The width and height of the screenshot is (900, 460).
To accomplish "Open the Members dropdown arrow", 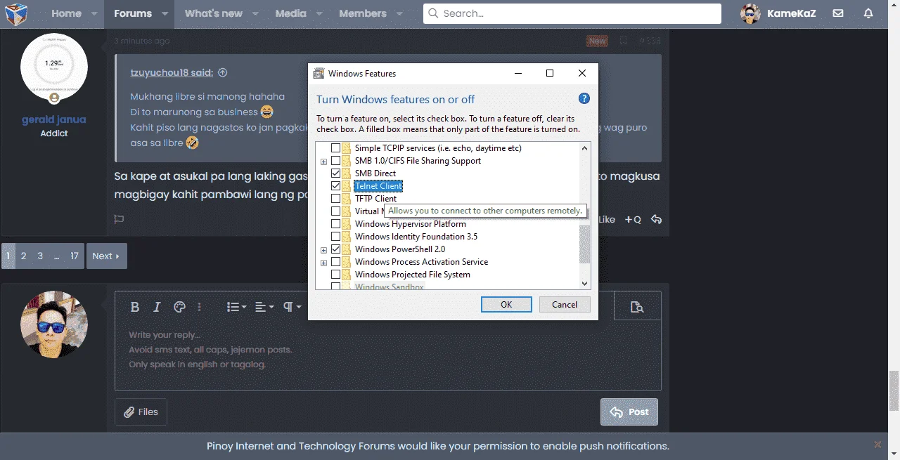I will 399,13.
